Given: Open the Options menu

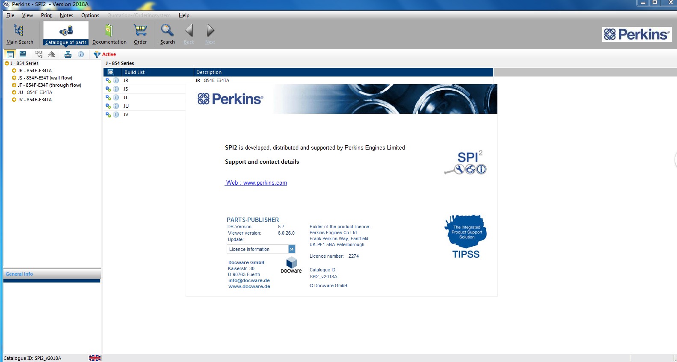Looking at the screenshot, I should coord(90,15).
